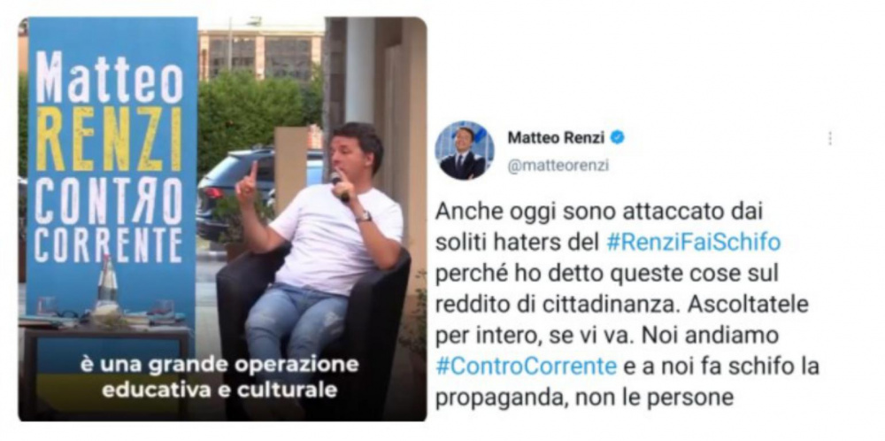Follow the #RenziFaiSchifo hashtag
Screen dimensions: 885x441
point(693,243)
